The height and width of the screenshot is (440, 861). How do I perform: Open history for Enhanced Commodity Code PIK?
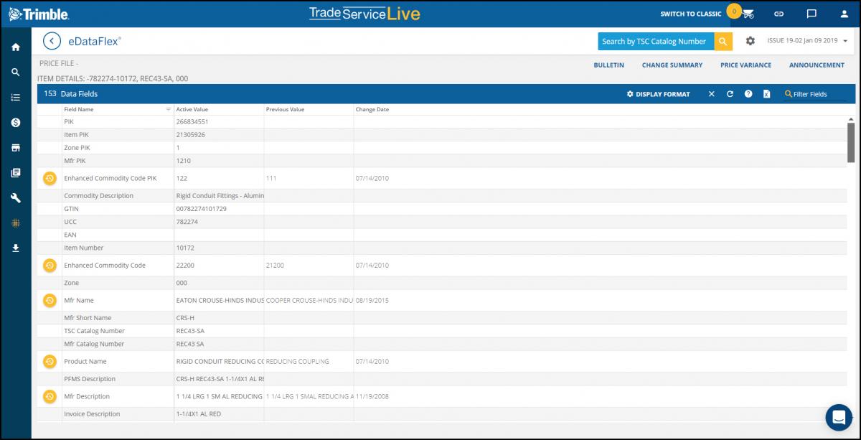point(50,178)
